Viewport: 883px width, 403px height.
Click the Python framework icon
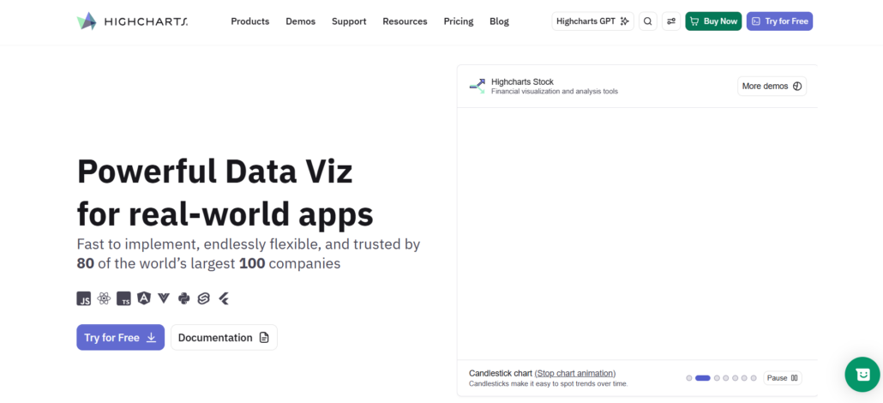pos(183,298)
